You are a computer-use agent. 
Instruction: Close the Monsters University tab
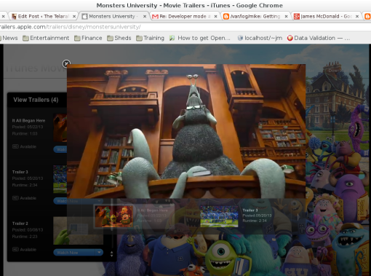145,16
